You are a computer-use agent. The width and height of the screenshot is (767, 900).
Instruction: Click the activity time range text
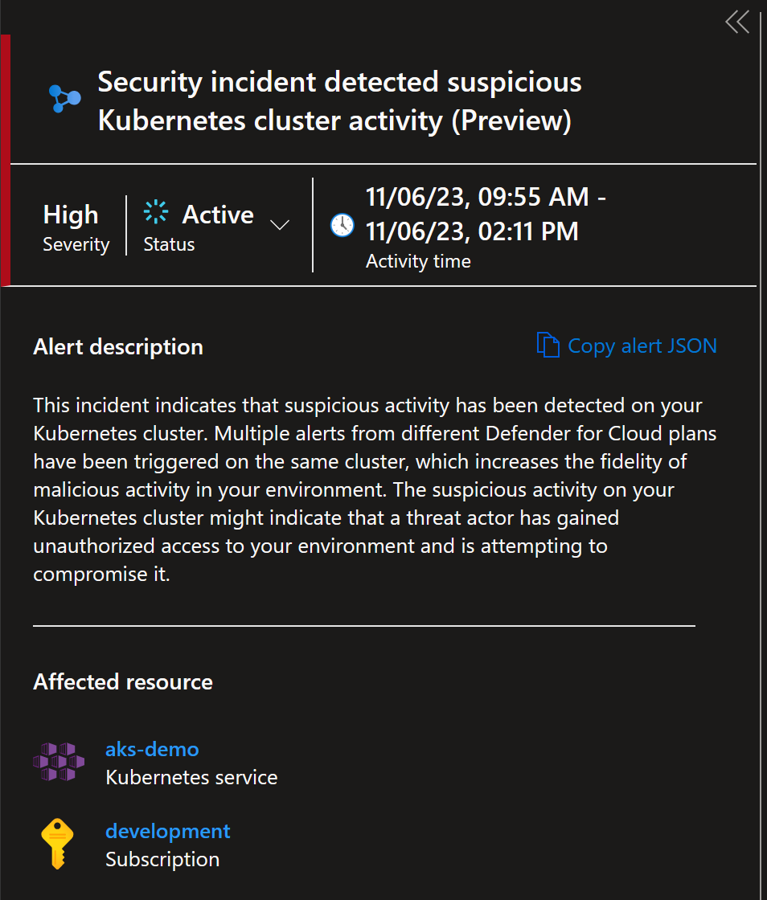(x=486, y=214)
